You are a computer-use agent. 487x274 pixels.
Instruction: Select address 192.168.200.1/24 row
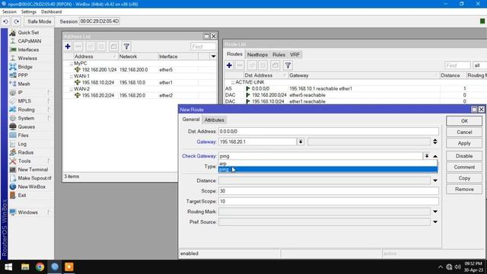point(139,69)
